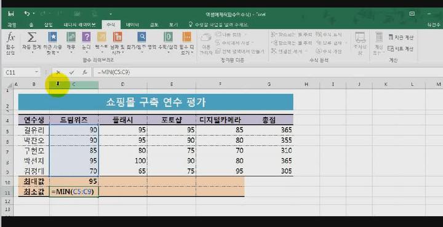Select column G header

(269, 84)
